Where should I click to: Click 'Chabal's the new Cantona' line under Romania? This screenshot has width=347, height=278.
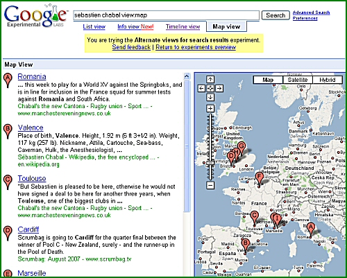click(85, 106)
